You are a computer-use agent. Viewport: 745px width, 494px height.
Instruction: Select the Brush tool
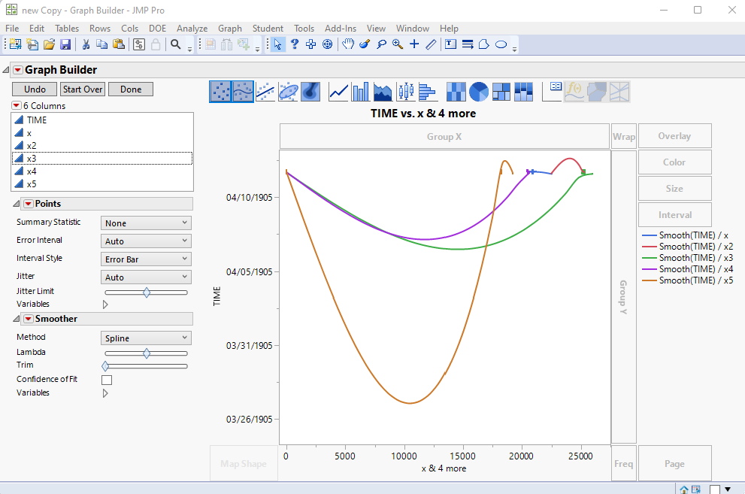coord(365,44)
